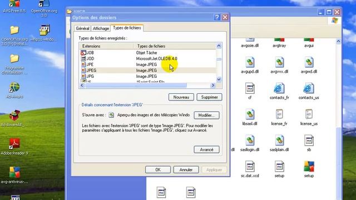Select the wmp11-windo... installer icon
Image resolution: width=356 pixels, height=200 pixels.
coord(44,33)
